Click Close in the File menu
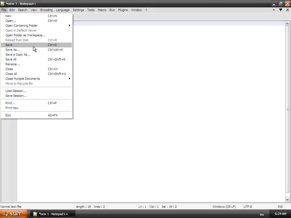 (36, 69)
